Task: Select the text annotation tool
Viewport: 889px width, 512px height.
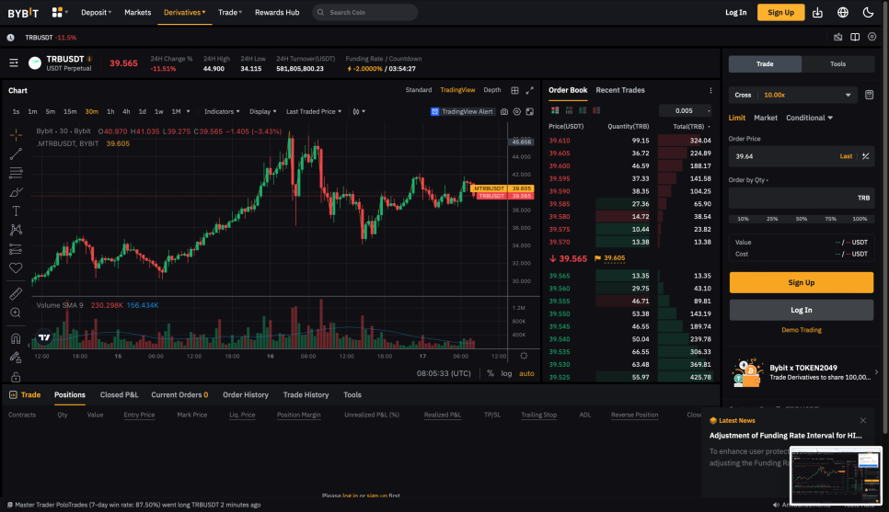Action: (x=16, y=211)
